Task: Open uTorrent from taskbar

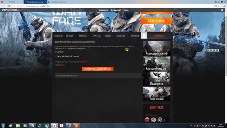Action: click(x=47, y=126)
